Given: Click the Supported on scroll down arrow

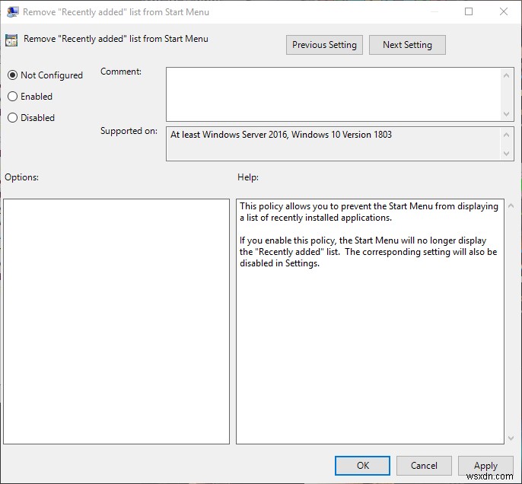Looking at the screenshot, I should point(506,154).
